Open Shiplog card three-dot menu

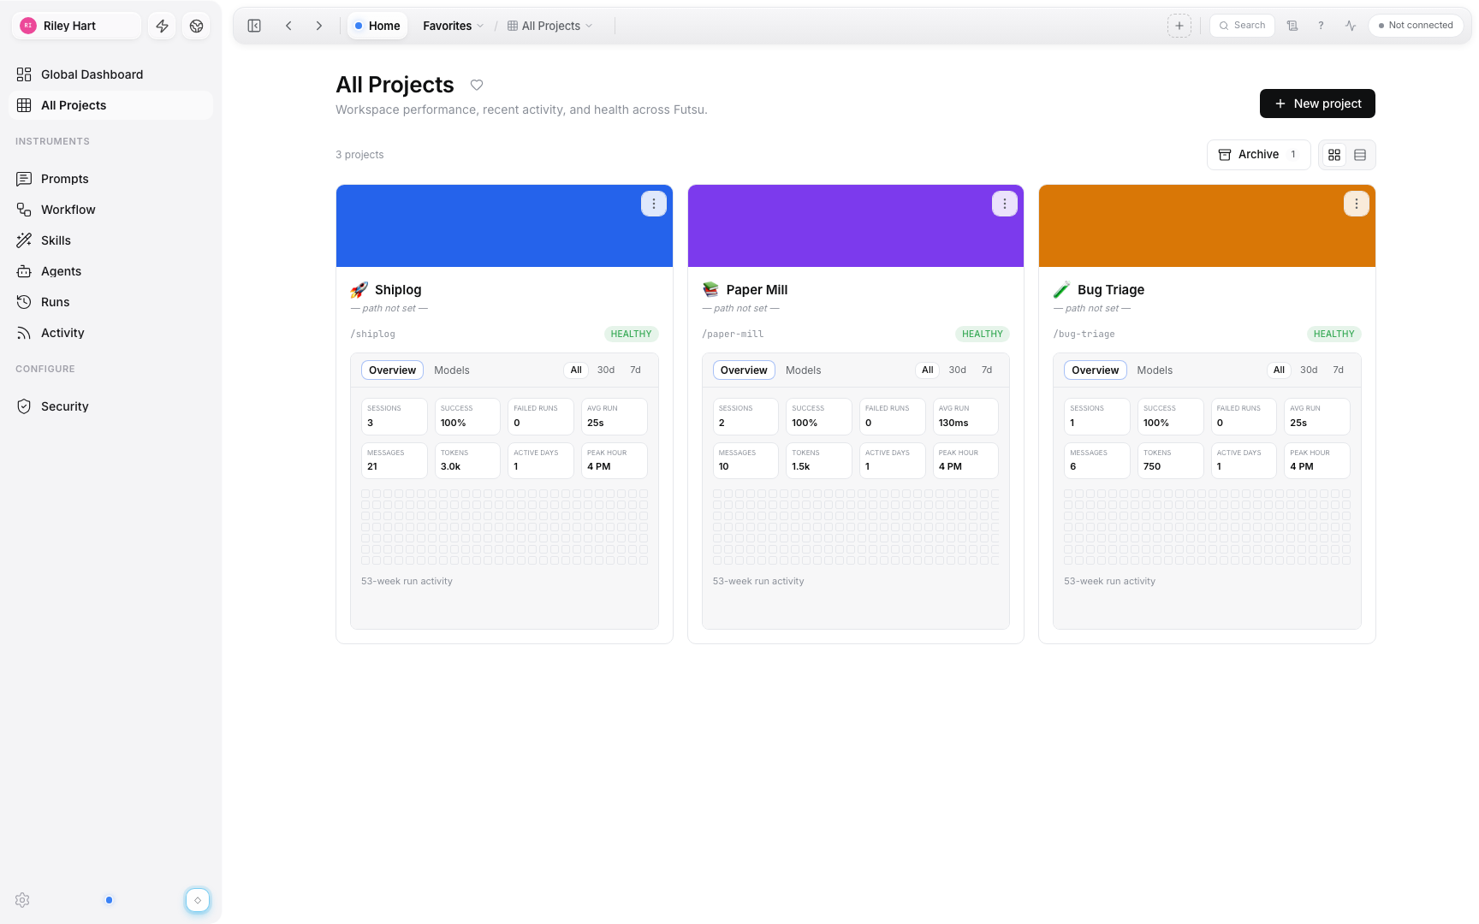tap(653, 204)
